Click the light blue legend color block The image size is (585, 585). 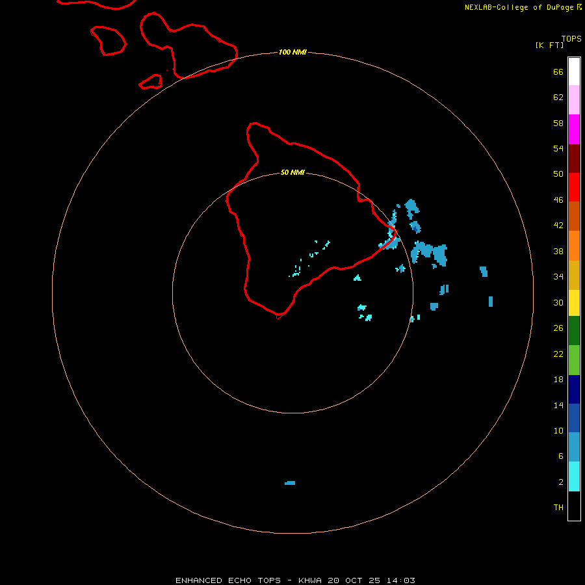click(x=574, y=447)
